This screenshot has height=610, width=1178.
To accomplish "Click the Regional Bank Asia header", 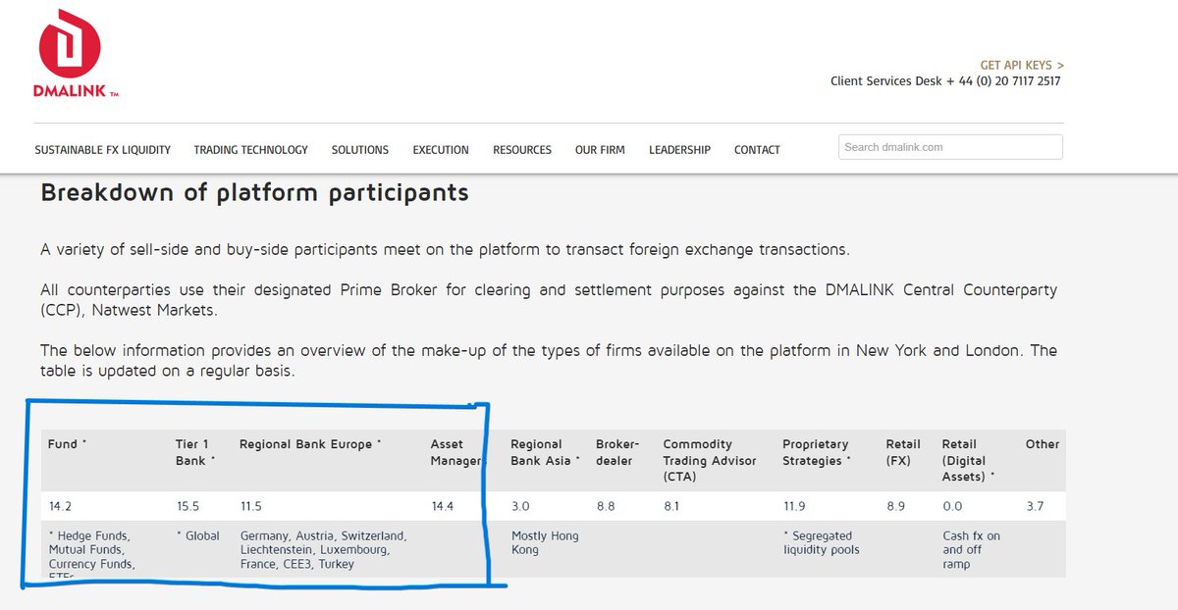I will [x=546, y=452].
